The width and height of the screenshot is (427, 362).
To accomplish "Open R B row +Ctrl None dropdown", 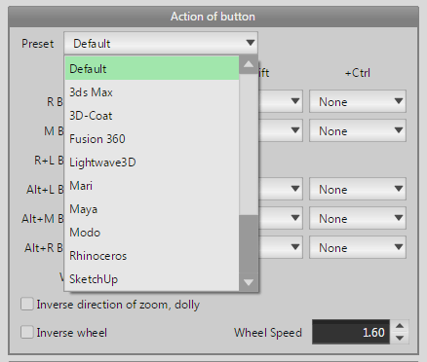I will coord(358,101).
